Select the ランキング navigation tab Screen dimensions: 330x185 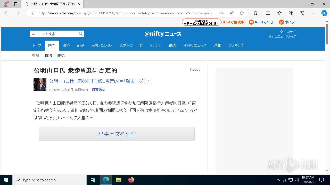[236, 45]
